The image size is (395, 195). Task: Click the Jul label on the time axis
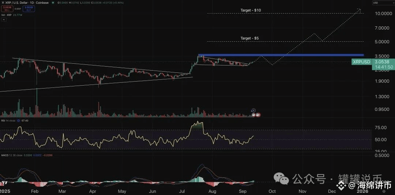click(182, 191)
